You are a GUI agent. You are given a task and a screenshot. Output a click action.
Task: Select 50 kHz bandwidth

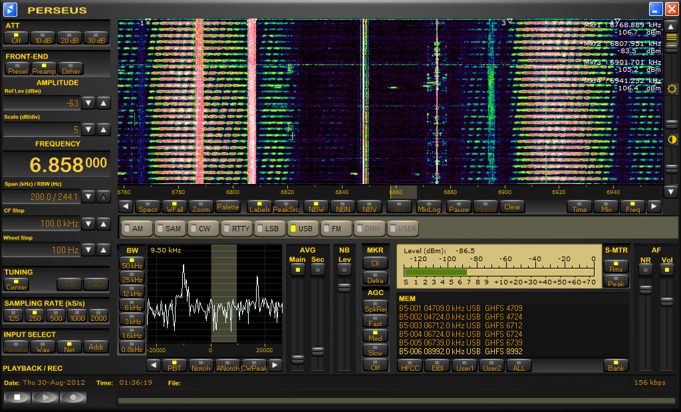click(x=132, y=263)
